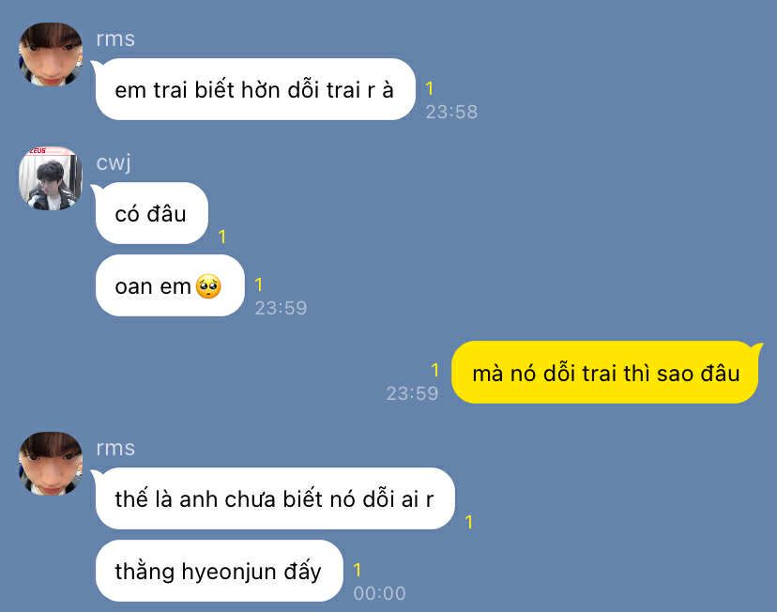Viewport: 777px width, 612px height.
Task: Select the 'thằng hyeonjun đấy' bubble
Action: tap(219, 571)
